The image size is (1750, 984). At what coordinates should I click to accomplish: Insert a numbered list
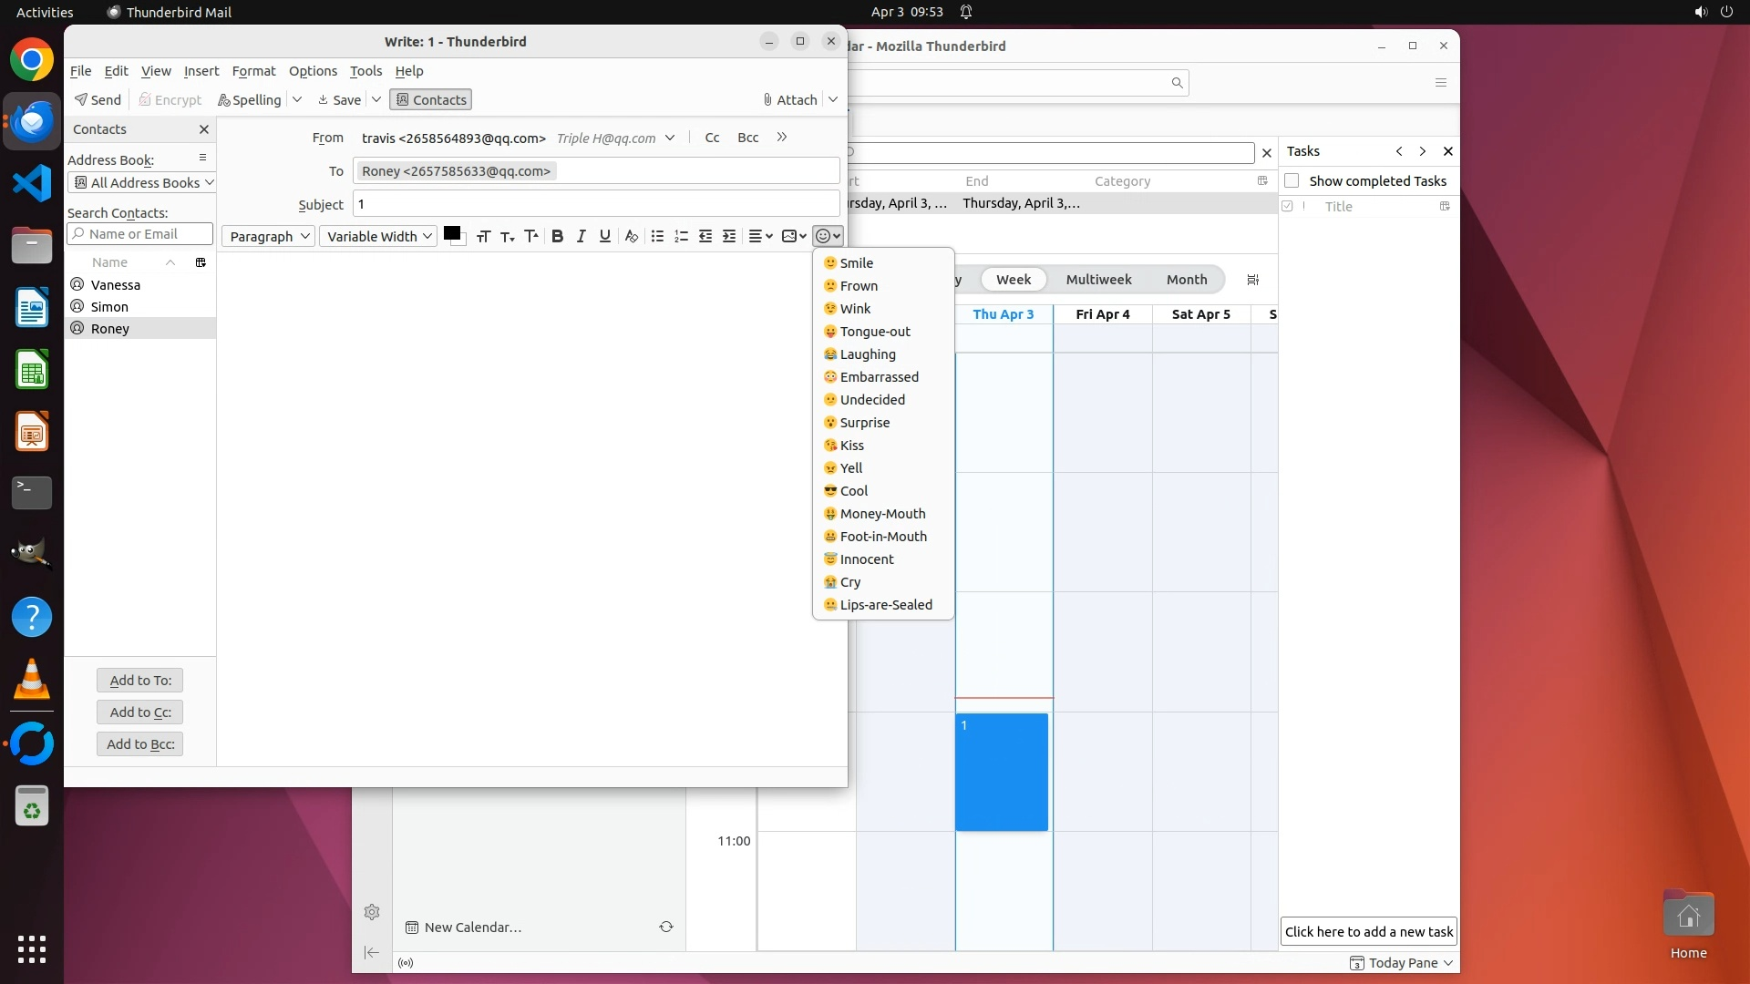681,236
